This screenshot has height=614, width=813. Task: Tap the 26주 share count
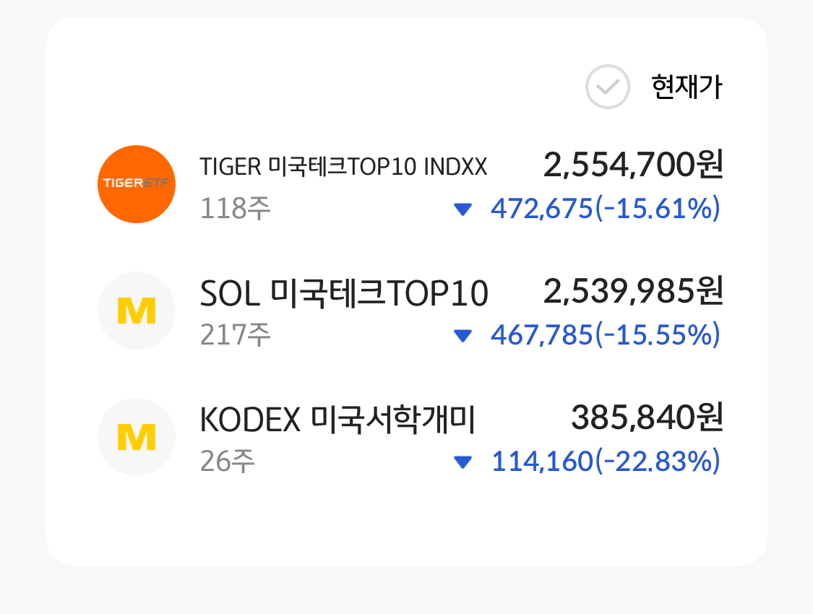[x=228, y=461]
